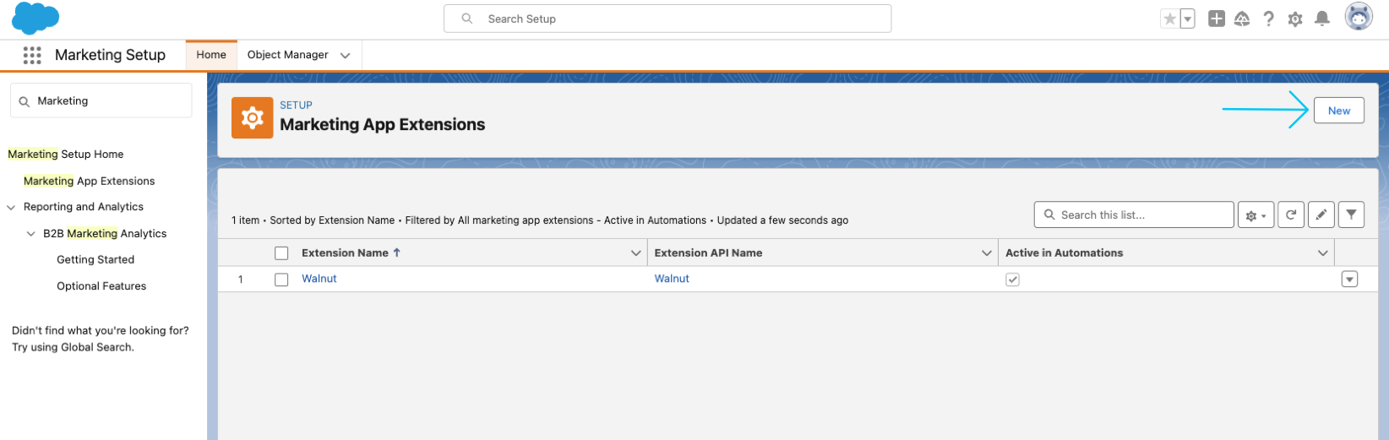This screenshot has height=440, width=1389.
Task: Open the favorites list dropdown arrow
Action: 1188,19
